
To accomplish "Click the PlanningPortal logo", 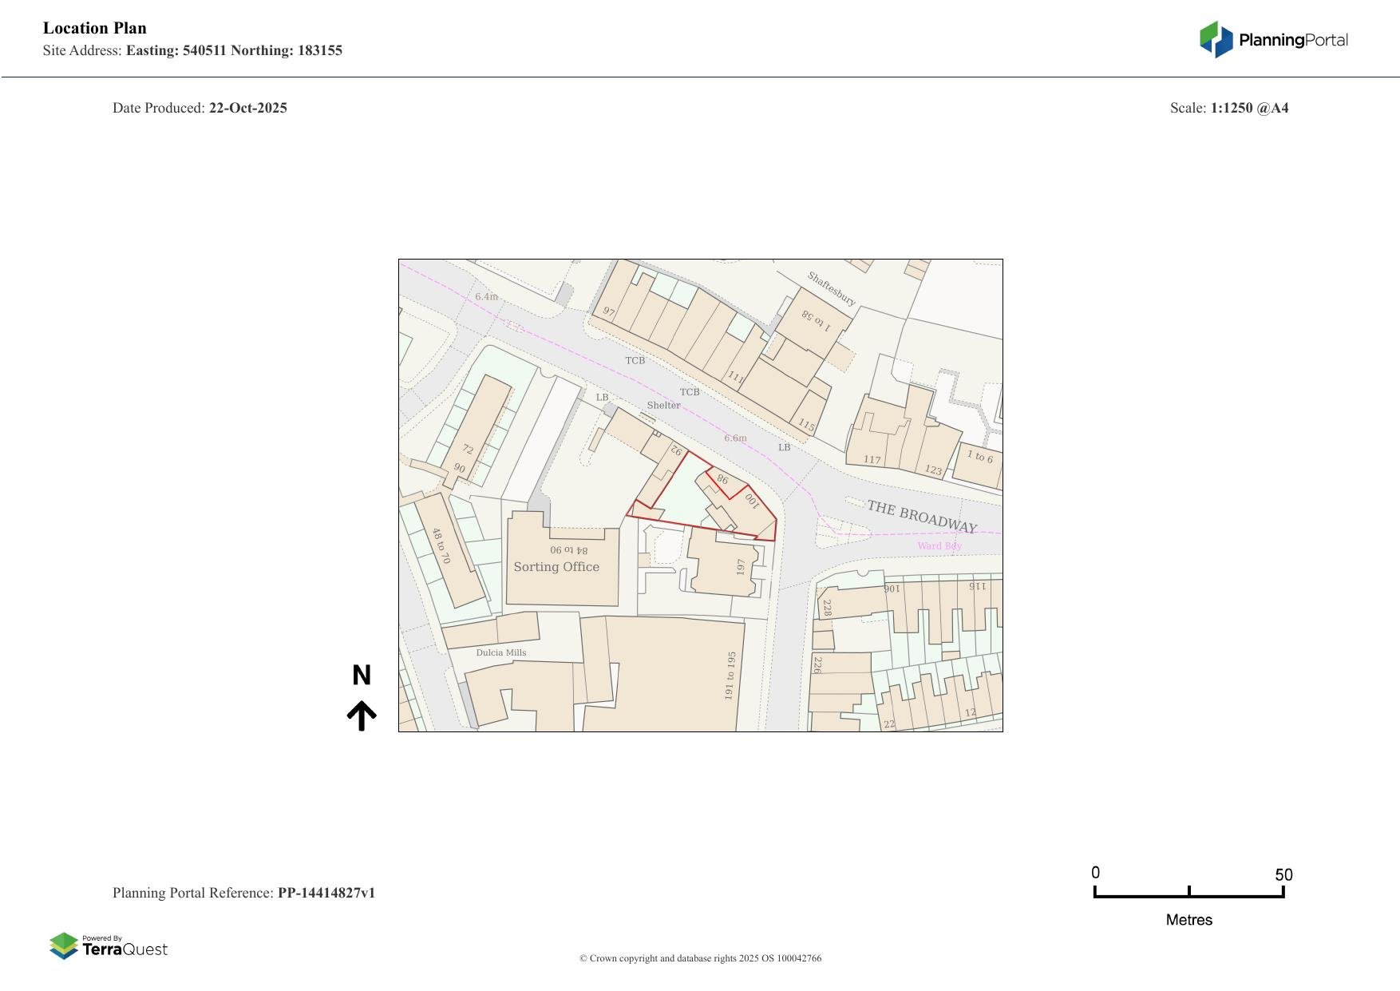I will click(1273, 40).
